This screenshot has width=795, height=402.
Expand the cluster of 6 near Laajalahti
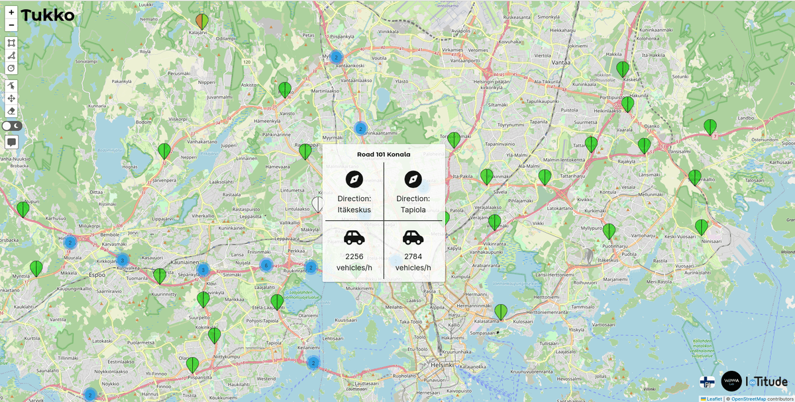coord(266,266)
